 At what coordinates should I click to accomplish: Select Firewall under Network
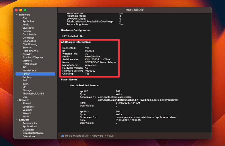tap(27, 103)
